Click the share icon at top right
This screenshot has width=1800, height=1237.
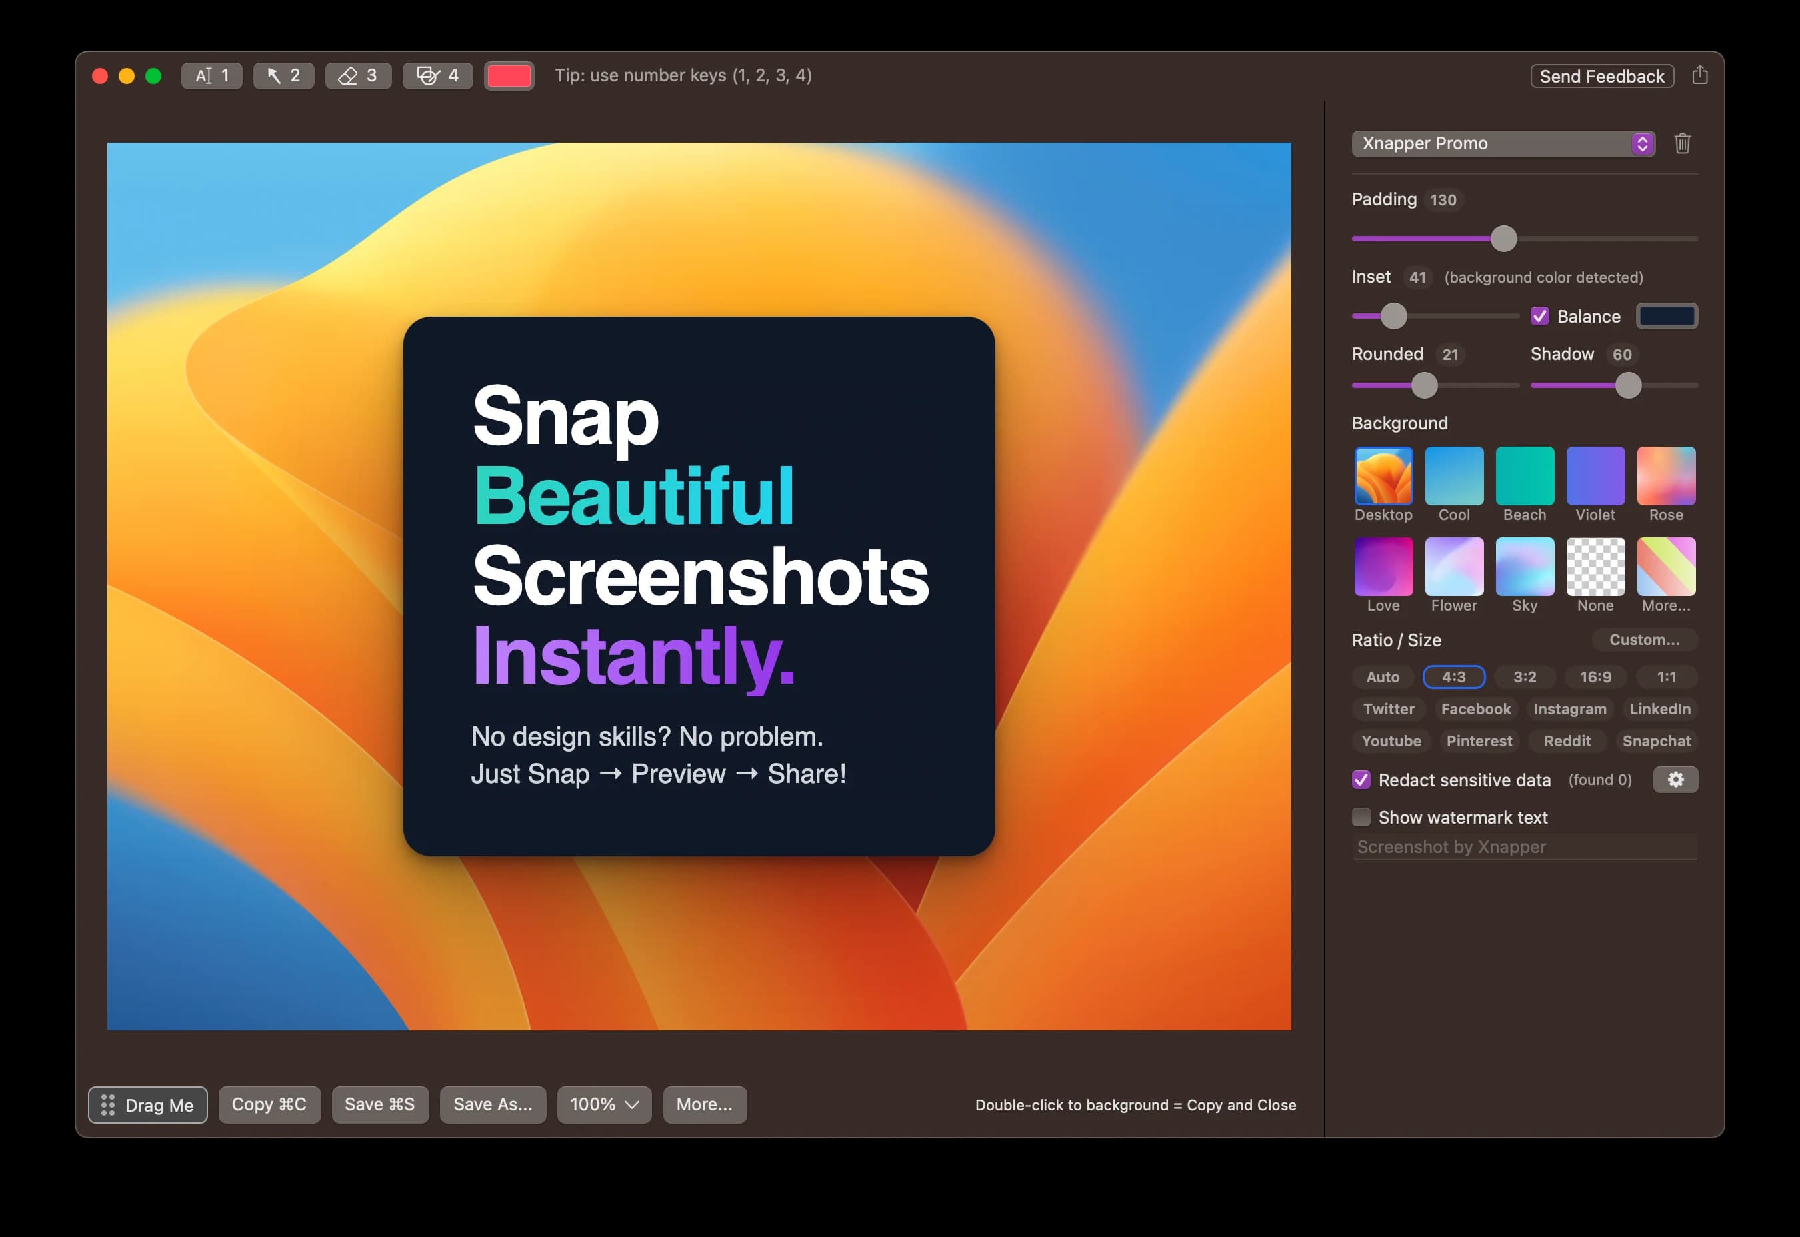[x=1699, y=75]
